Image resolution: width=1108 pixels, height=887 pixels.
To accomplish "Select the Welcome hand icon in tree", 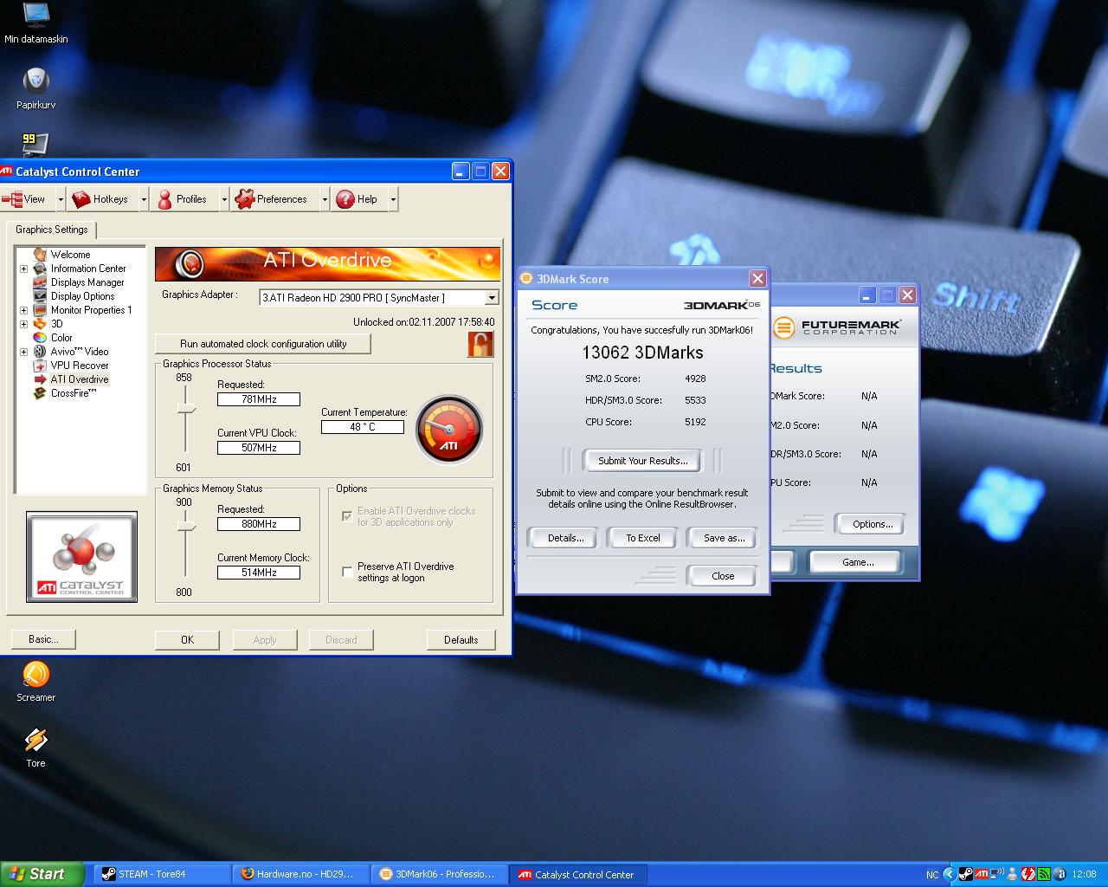I will 40,255.
